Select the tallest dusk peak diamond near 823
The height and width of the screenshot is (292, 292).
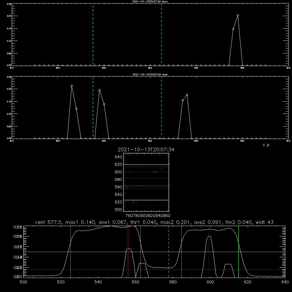(72, 86)
